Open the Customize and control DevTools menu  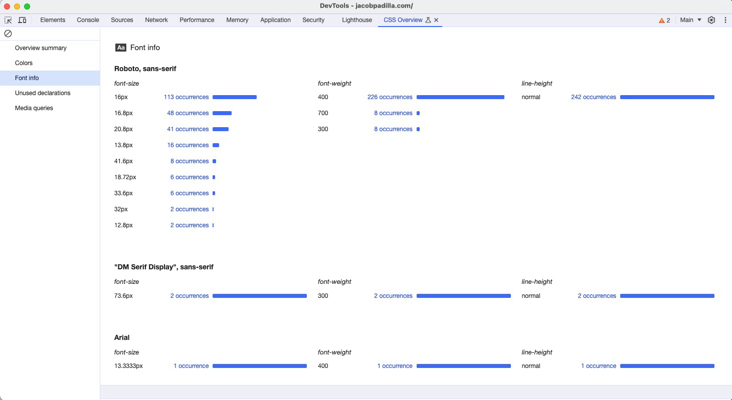(725, 20)
